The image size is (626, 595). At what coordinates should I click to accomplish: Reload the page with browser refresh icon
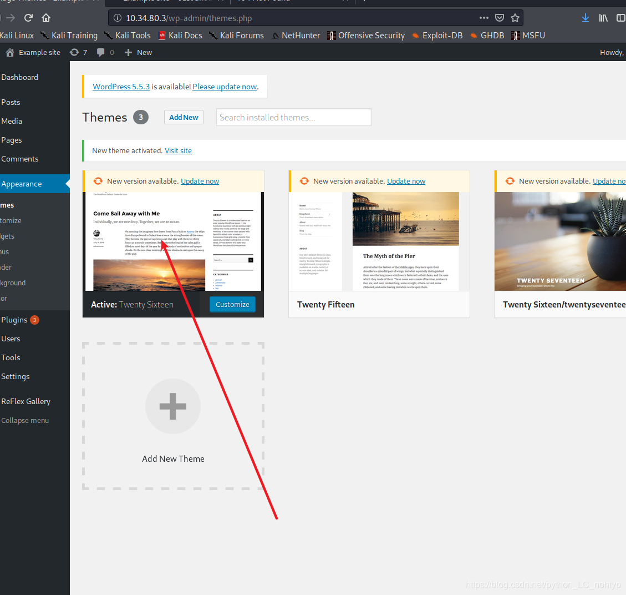pos(28,18)
